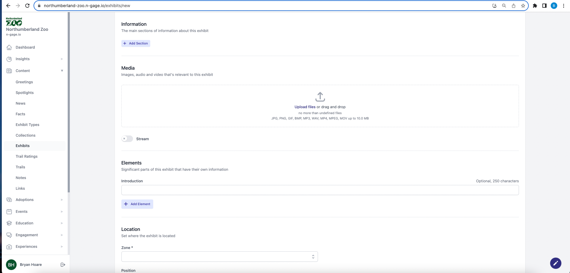Open Trail Ratings in the sidebar

coord(27,157)
